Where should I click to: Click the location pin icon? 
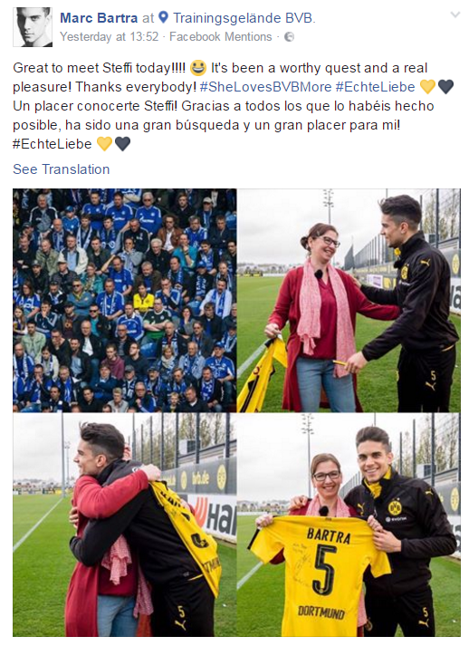click(x=164, y=17)
